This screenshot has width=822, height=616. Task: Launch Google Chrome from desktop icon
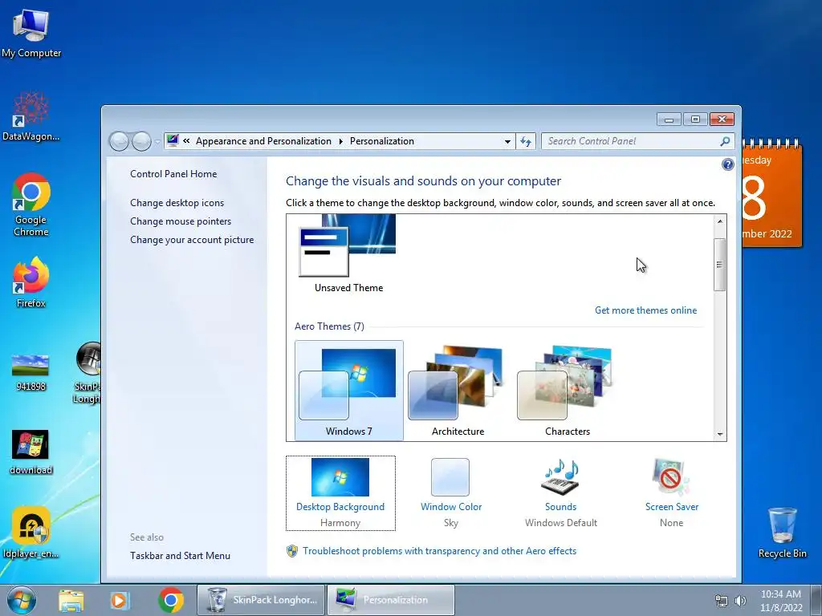31,205
